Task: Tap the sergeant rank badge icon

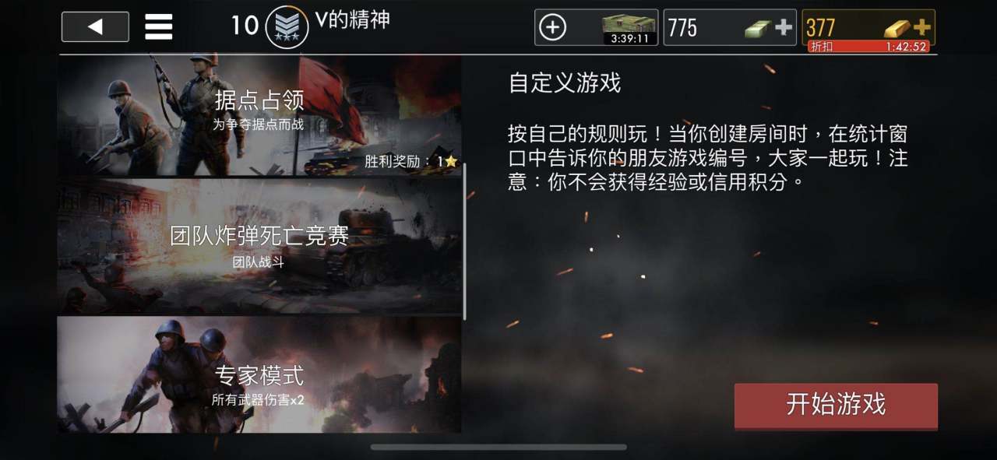Action: pyautogui.click(x=287, y=27)
